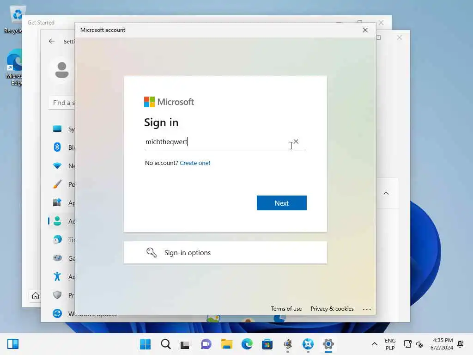Click the user avatar in Settings
Viewport: 473px width, 355px height.
[62, 70]
